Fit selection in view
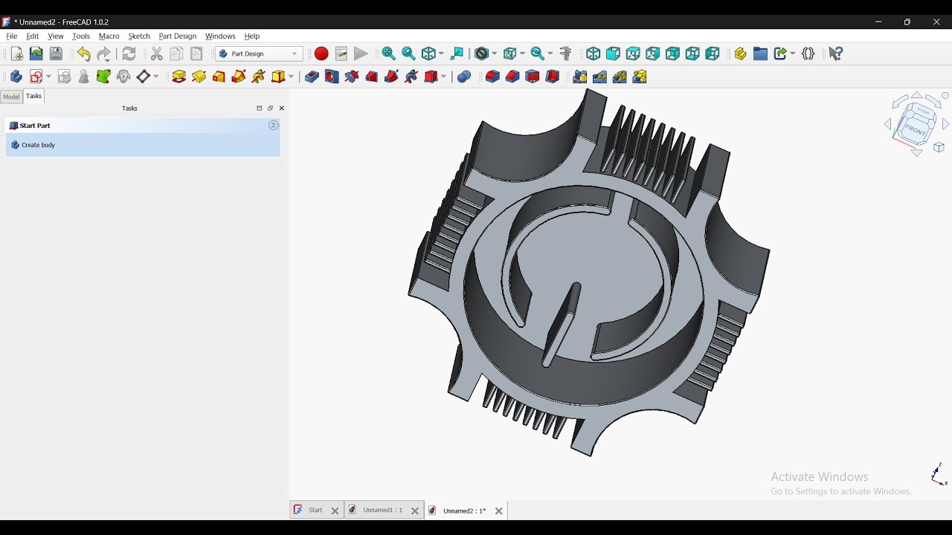Screen dimensions: 952x535 409,54
